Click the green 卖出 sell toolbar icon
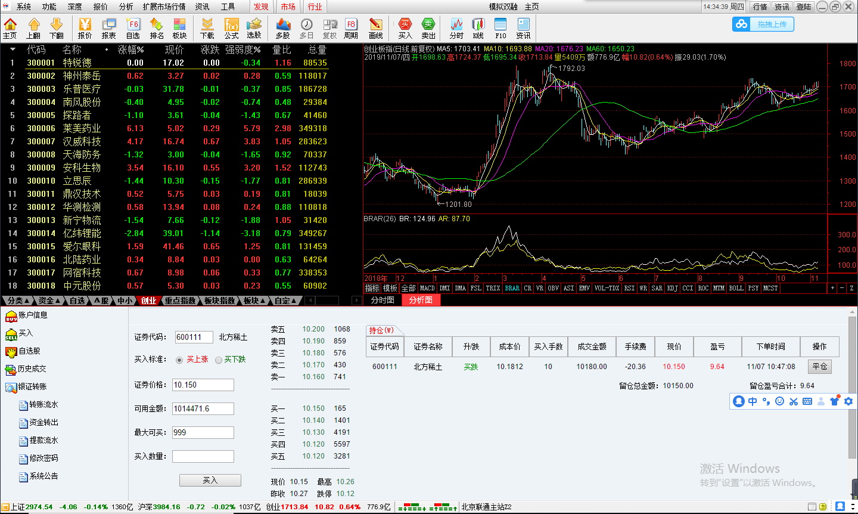 click(428, 28)
